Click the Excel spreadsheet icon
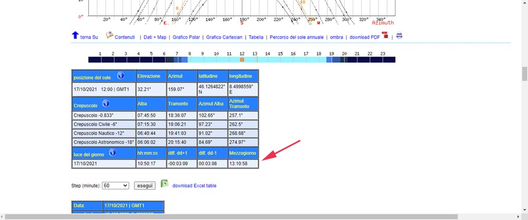 [x=164, y=184]
